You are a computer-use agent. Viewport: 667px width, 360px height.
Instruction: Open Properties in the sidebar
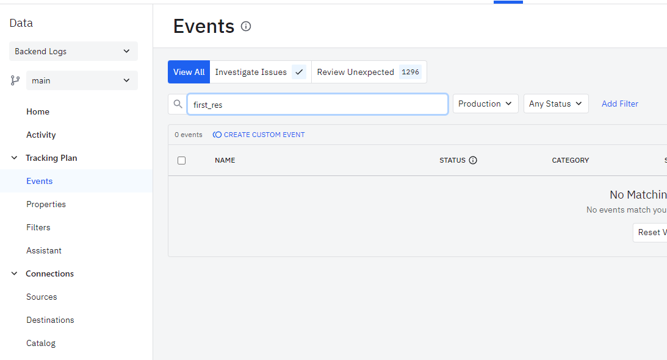pos(46,204)
